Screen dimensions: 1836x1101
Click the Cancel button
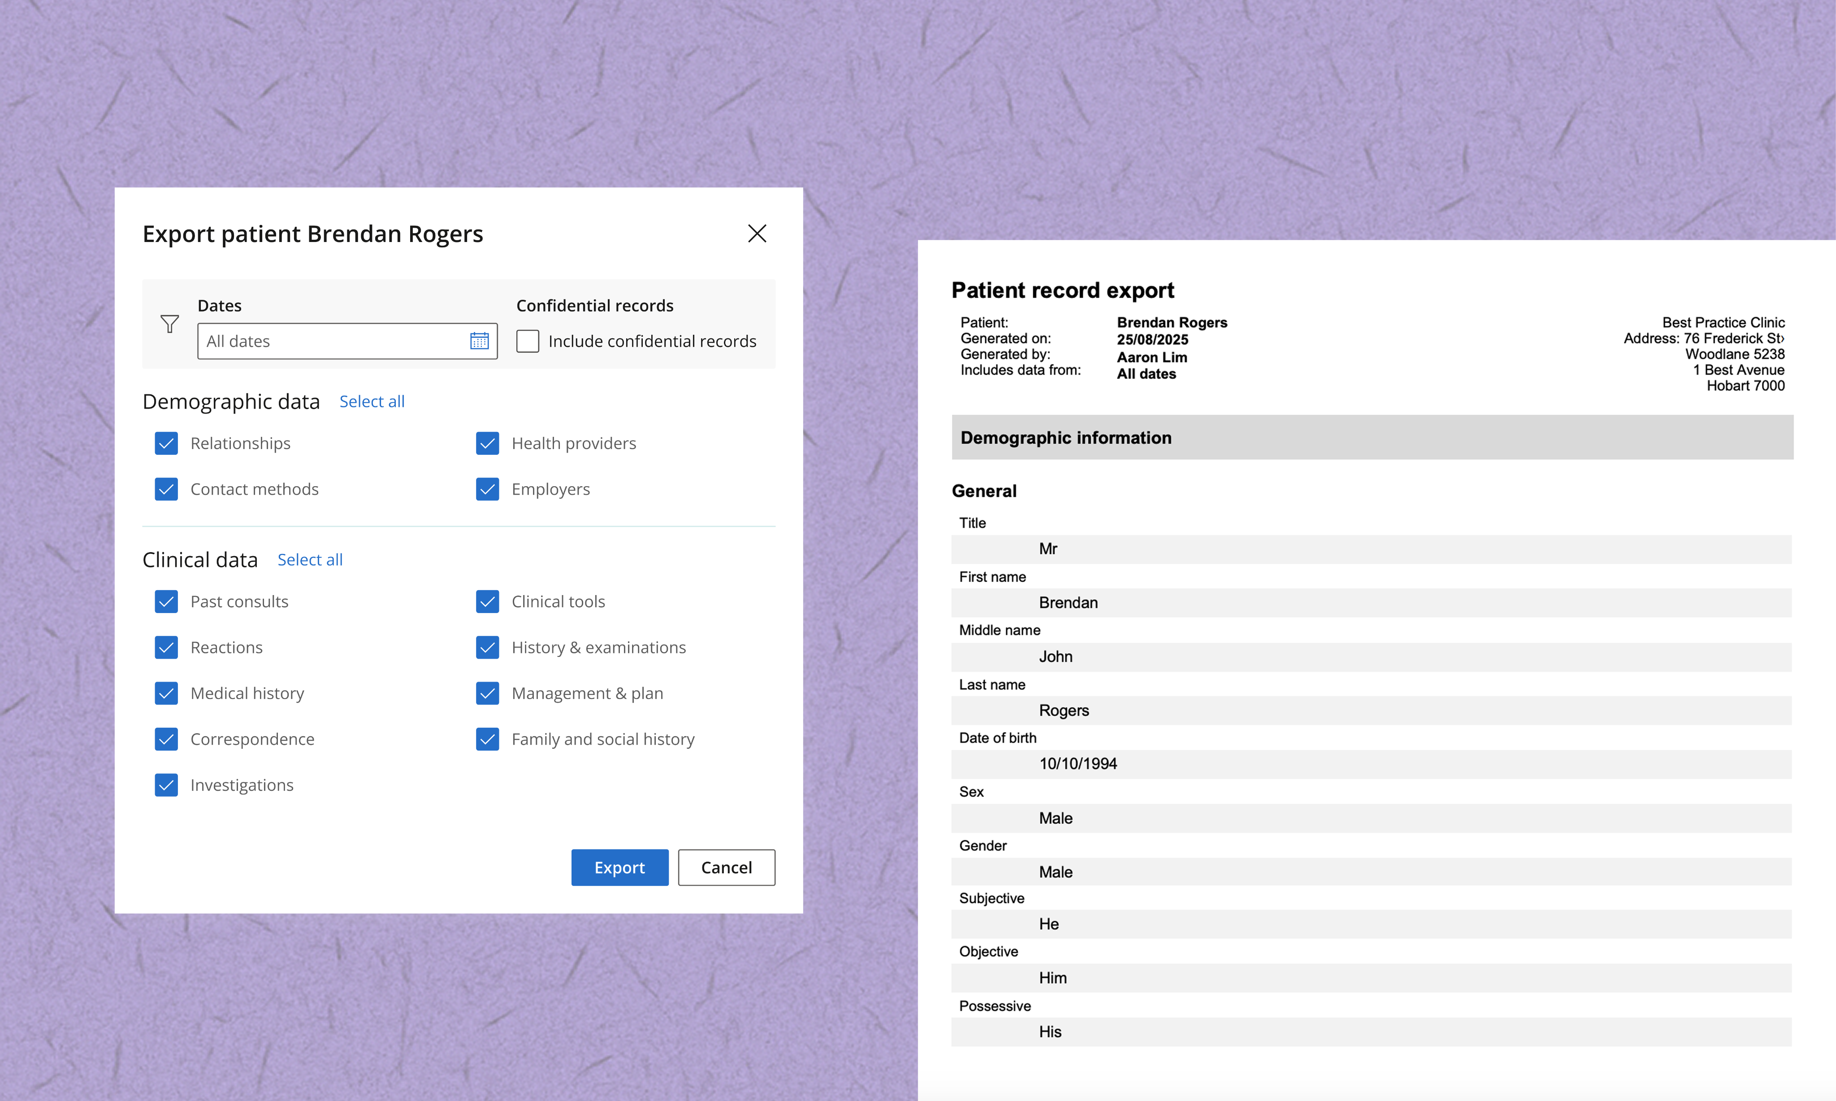coord(726,867)
